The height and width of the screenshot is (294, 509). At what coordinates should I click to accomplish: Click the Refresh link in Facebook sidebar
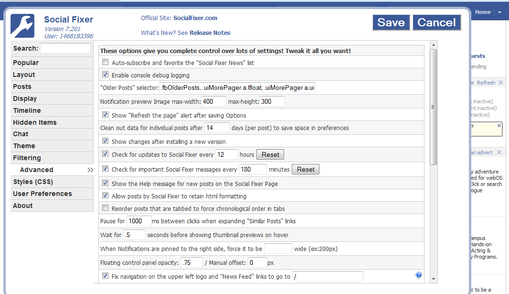tap(486, 83)
